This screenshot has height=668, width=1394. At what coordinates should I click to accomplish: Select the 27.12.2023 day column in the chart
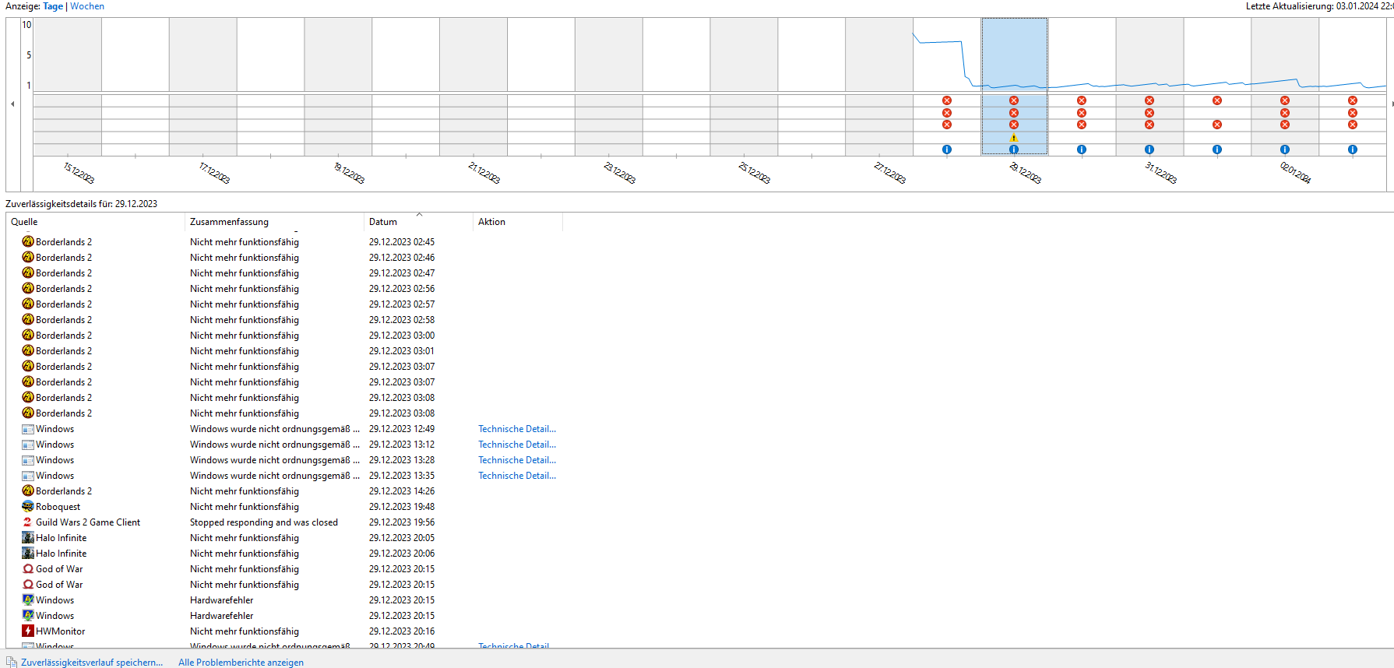pos(879,86)
